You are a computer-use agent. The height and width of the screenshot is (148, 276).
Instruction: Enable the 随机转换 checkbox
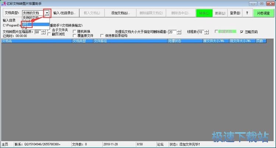(74, 32)
